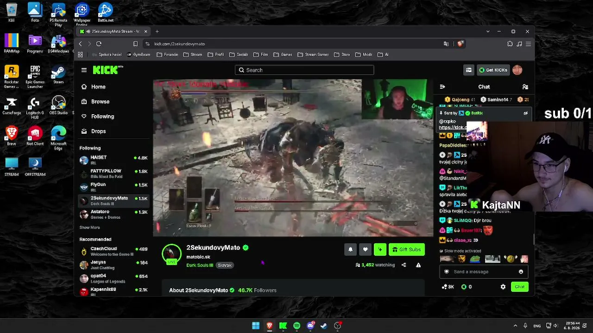Collapse the chat panel
The height and width of the screenshot is (333, 593).
tap(442, 86)
